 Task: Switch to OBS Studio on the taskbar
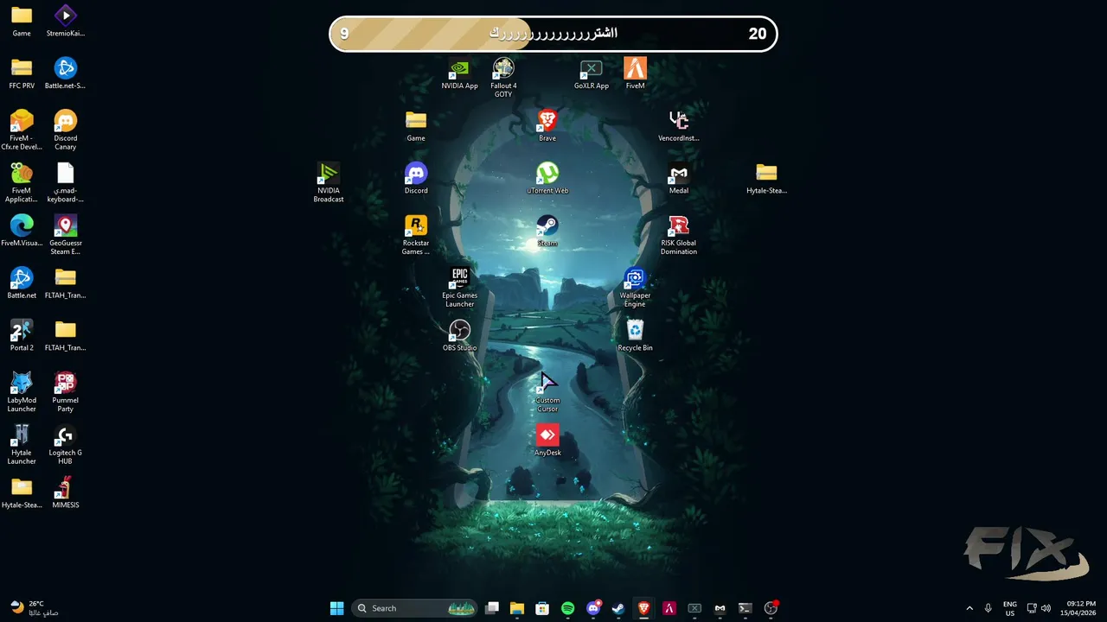[x=771, y=608]
